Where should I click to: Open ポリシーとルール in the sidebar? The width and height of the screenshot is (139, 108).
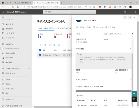10,73
